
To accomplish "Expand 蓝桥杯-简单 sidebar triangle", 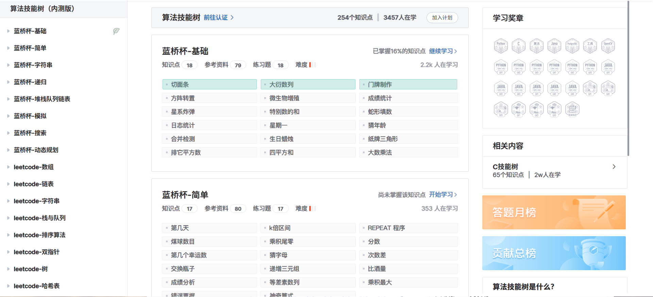I will [8, 48].
